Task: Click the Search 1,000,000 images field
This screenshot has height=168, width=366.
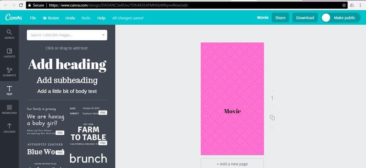Action: tap(67, 35)
